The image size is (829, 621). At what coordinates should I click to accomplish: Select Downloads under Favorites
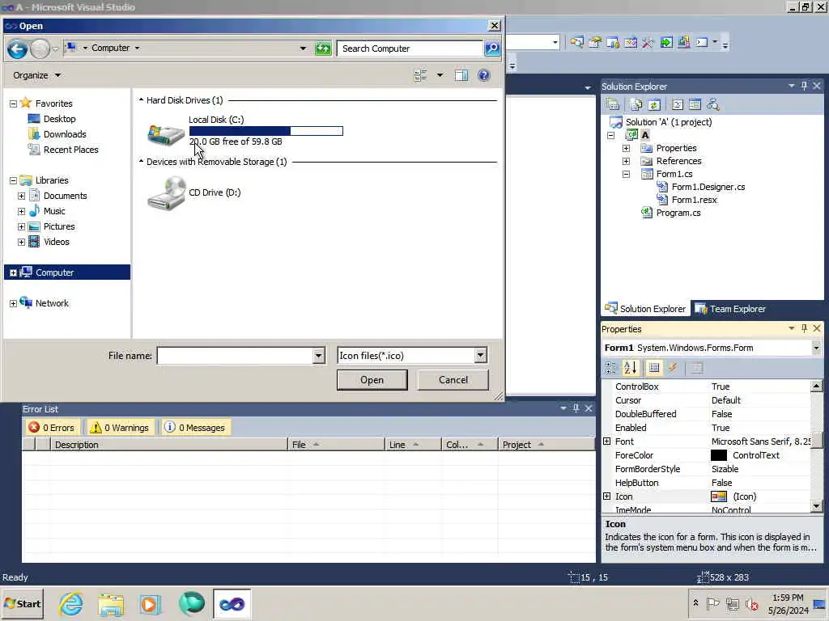(x=65, y=134)
